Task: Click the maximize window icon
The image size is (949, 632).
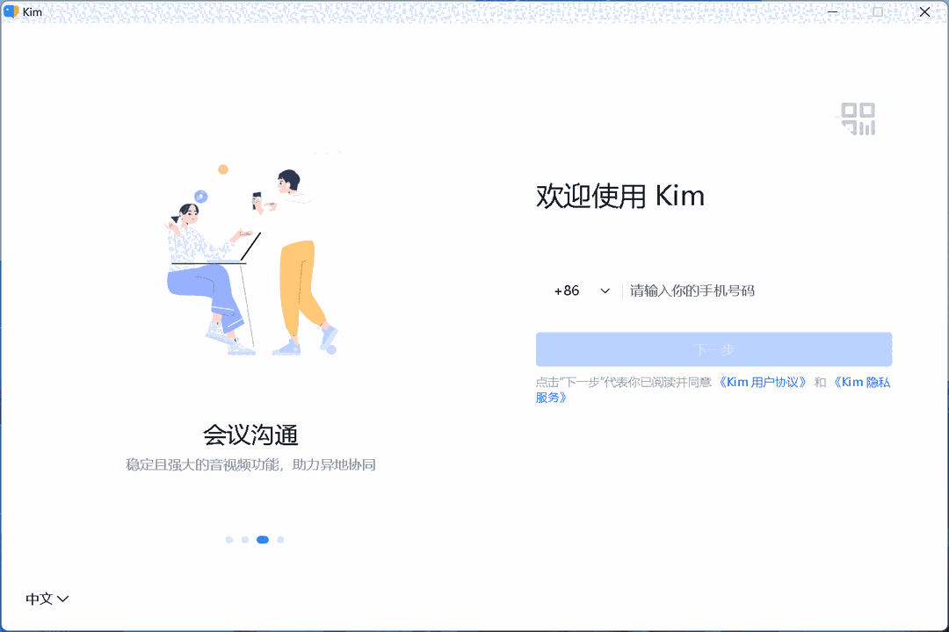Action: [x=878, y=12]
